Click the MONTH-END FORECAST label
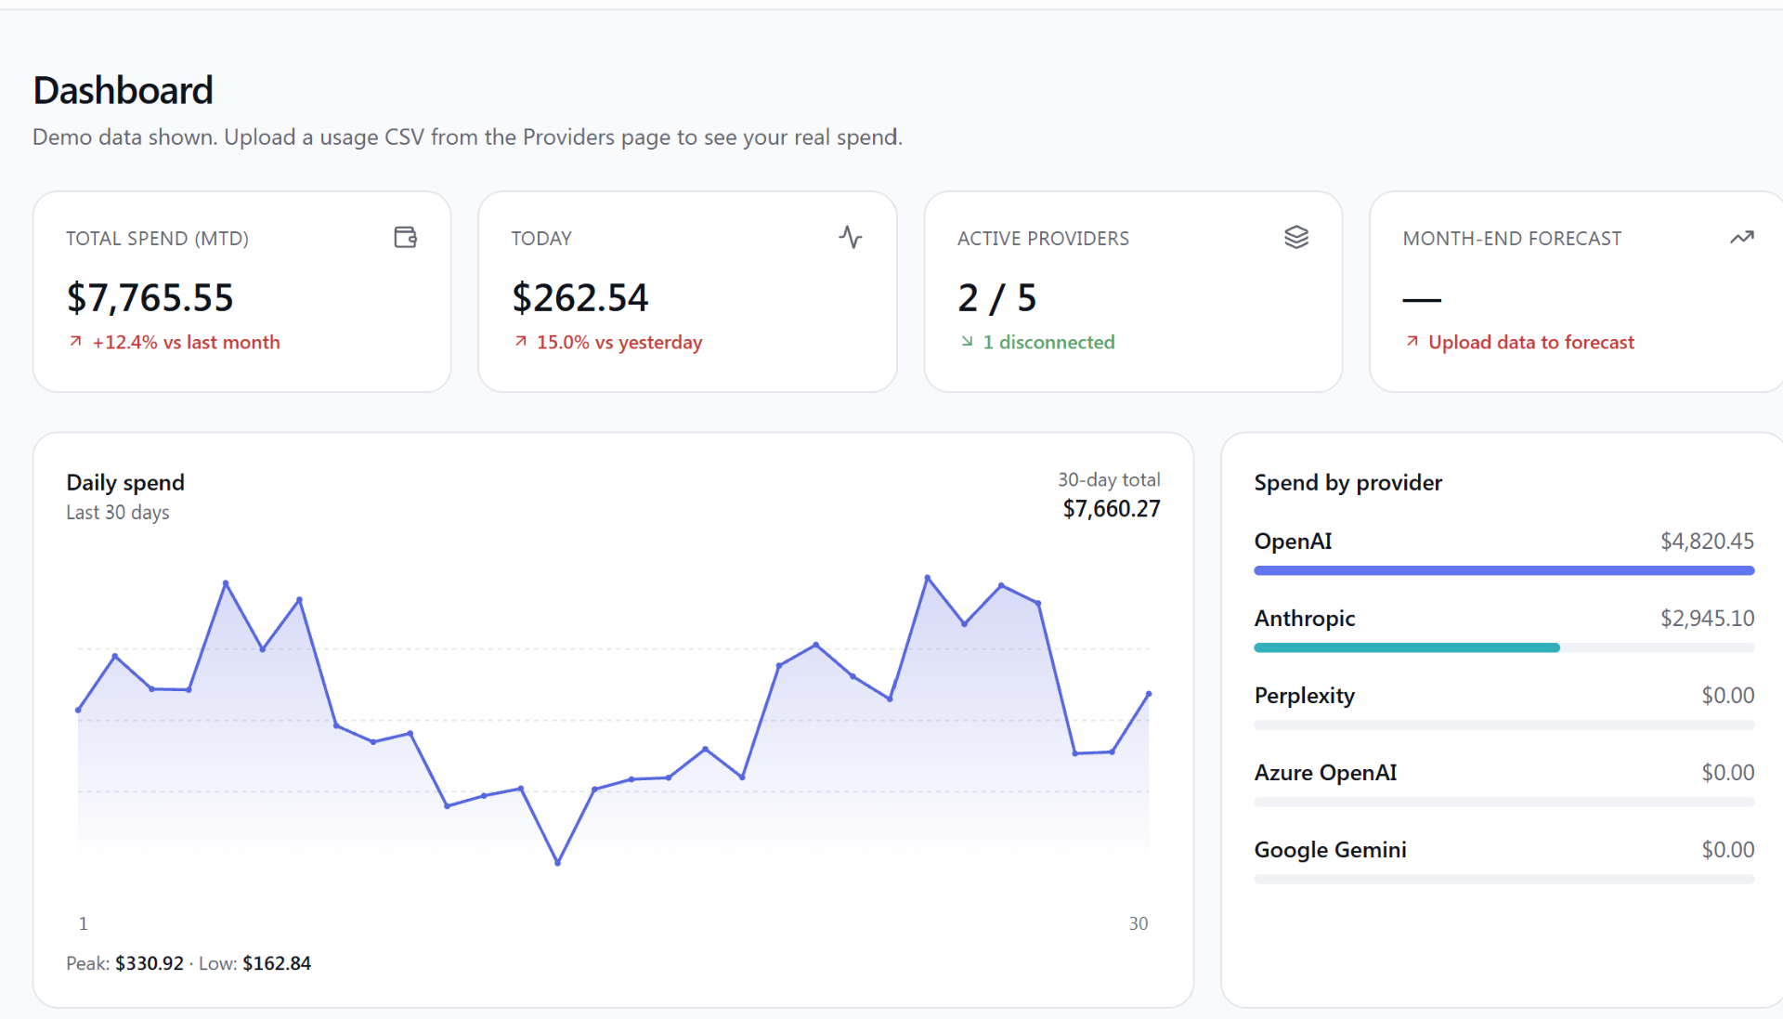The height and width of the screenshot is (1019, 1783). point(1512,239)
